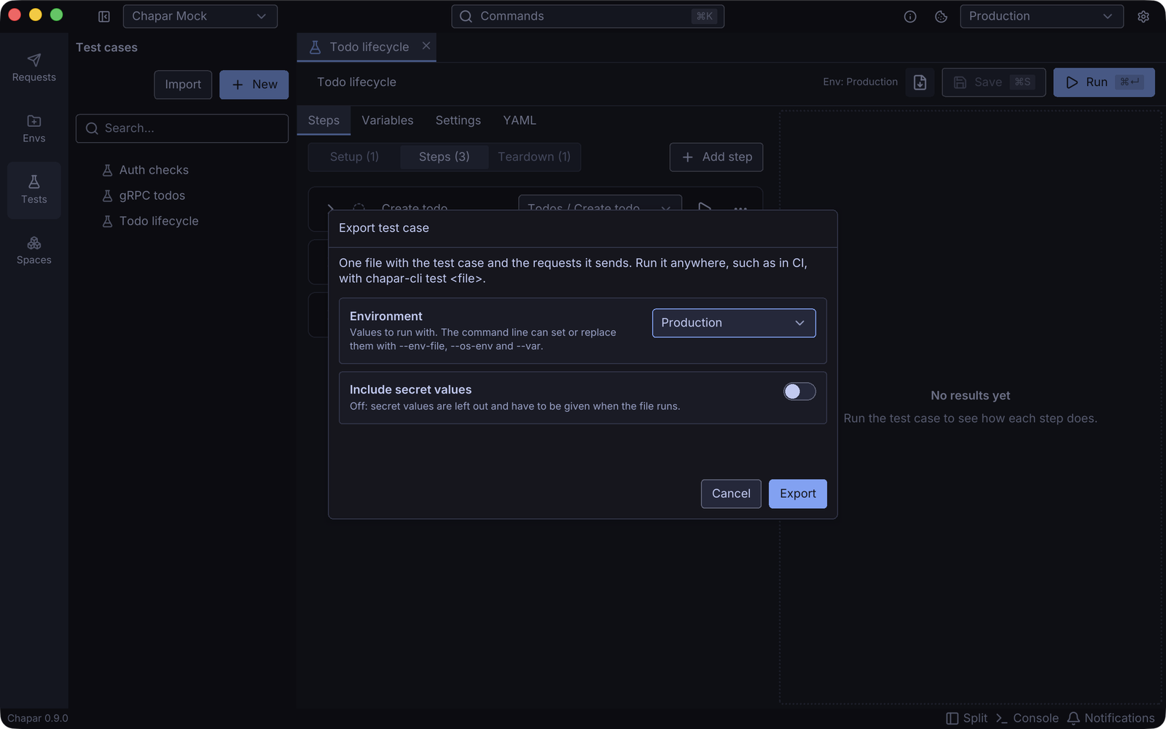The width and height of the screenshot is (1166, 729).
Task: Switch to the Settings tab
Action: point(458,120)
